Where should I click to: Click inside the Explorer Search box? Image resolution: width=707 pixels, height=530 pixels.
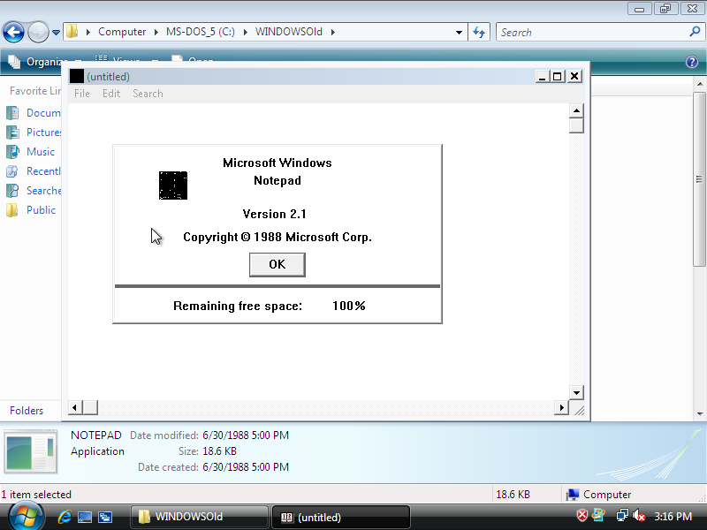pyautogui.click(x=592, y=33)
